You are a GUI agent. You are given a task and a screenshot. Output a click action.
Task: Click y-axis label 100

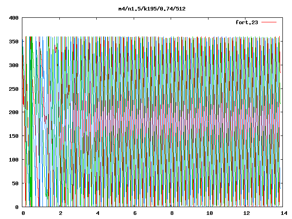click(x=14, y=160)
